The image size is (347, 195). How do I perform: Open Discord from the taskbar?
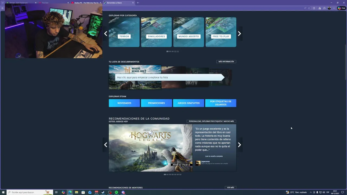[x=123, y=192]
